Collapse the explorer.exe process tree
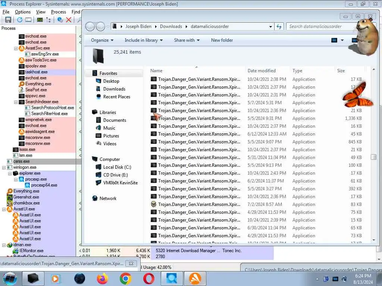This screenshot has width=382, height=286. [x=10, y=174]
